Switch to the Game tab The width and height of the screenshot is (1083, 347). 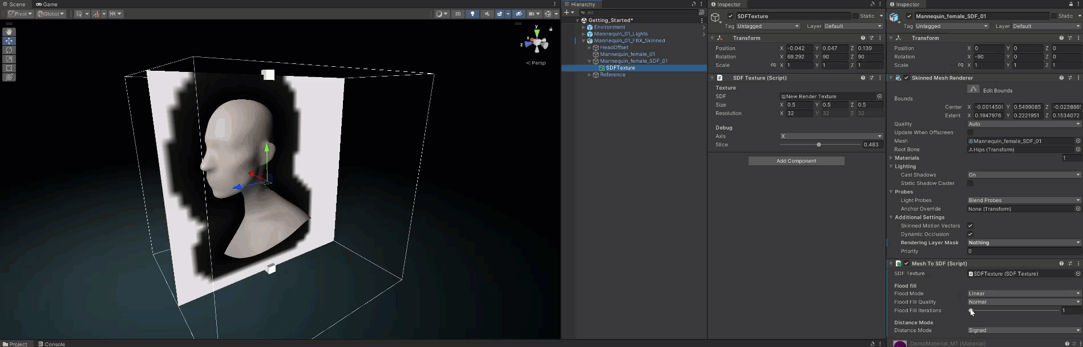(47, 4)
